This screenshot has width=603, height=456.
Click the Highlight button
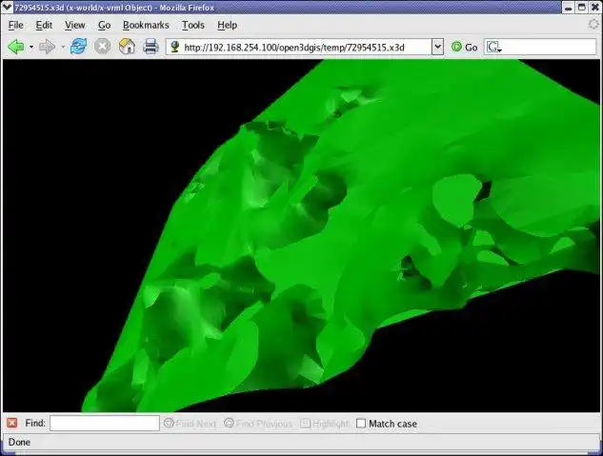[x=324, y=424]
